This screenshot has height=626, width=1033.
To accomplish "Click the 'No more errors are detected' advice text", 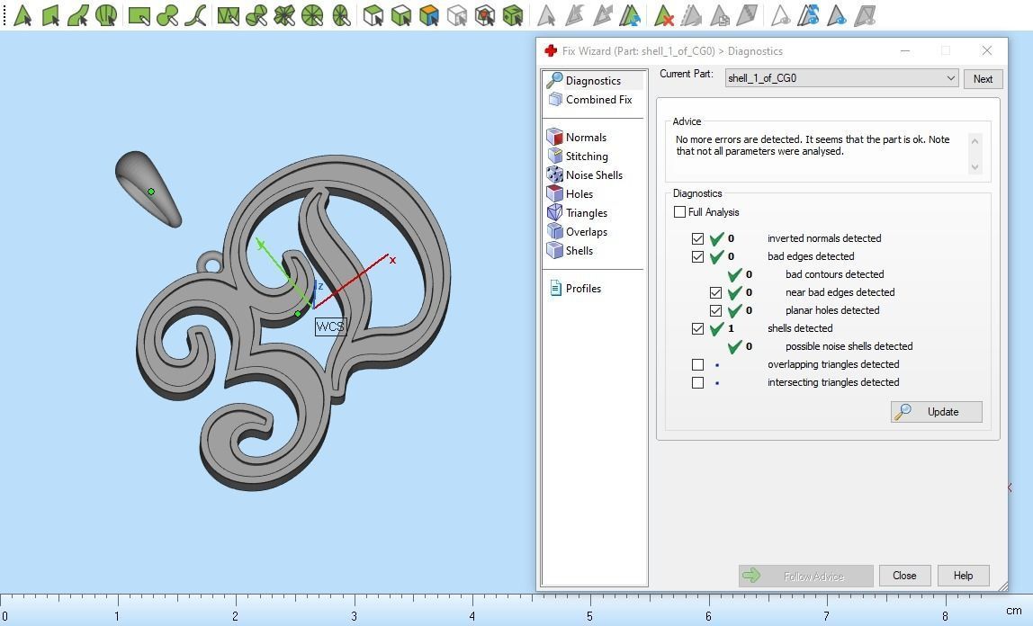I will click(x=813, y=146).
